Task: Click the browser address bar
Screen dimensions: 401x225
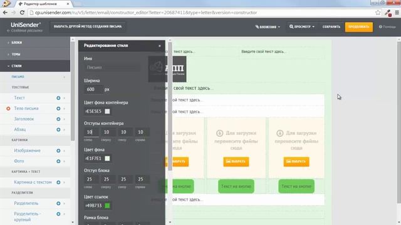Action: pyautogui.click(x=202, y=12)
